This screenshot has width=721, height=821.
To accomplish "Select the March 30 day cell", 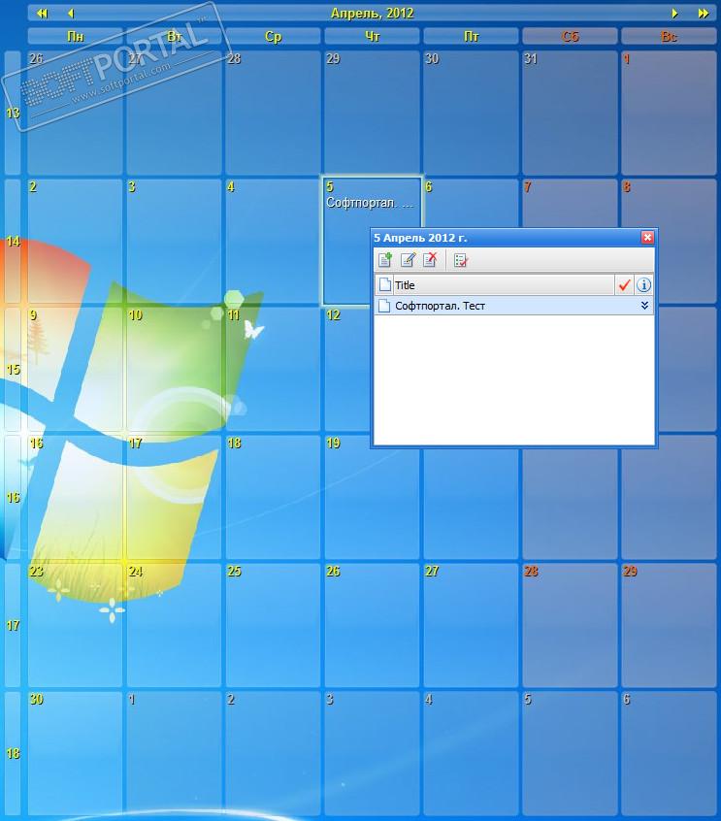I will 471,113.
